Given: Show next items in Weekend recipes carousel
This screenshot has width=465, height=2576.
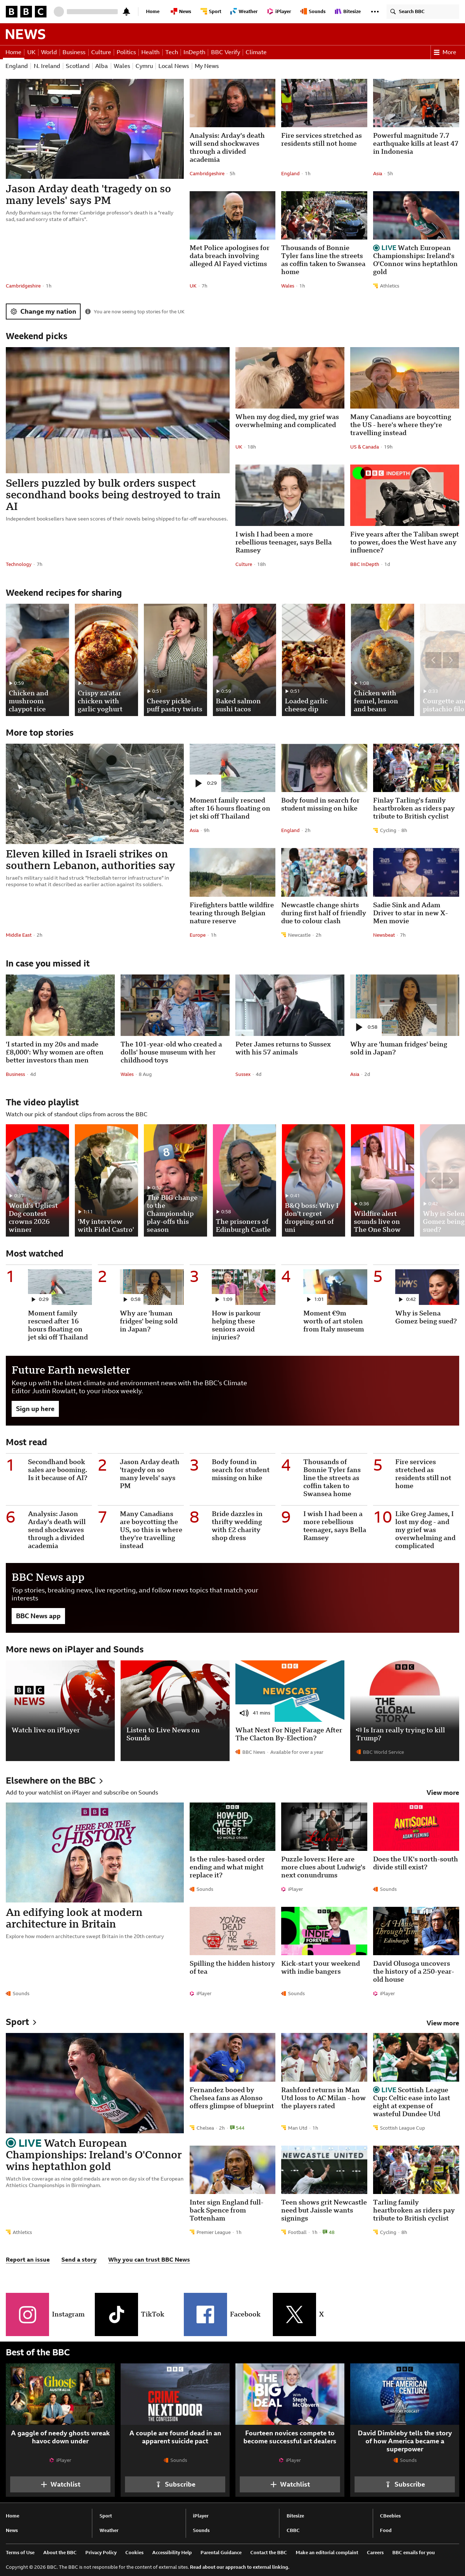Looking at the screenshot, I should click(x=451, y=660).
